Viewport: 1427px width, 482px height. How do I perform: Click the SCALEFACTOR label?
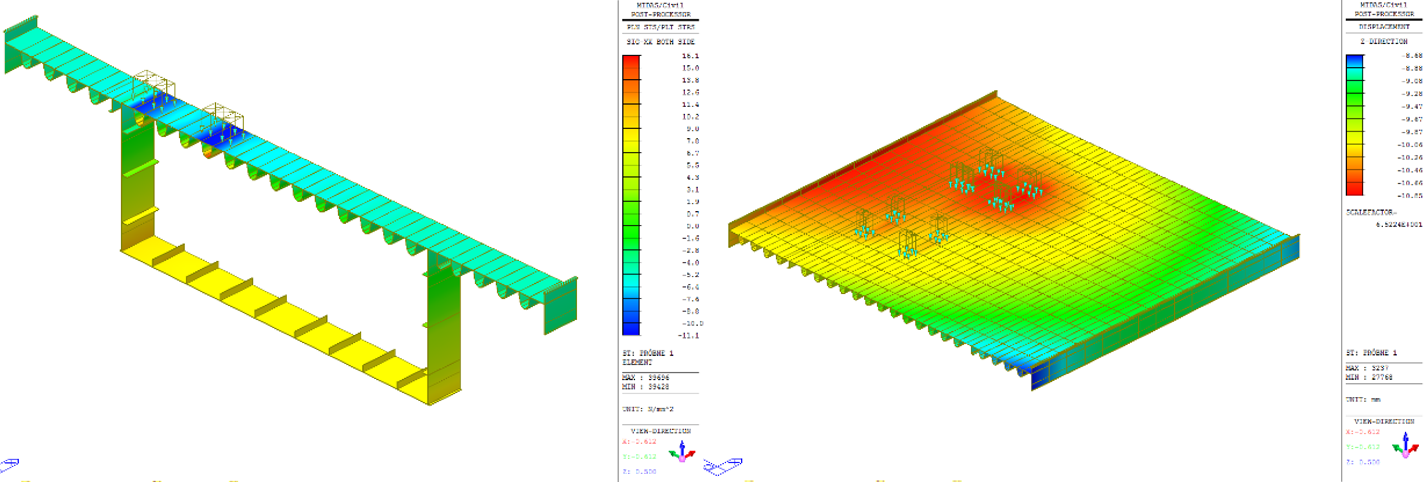pos(1371,212)
